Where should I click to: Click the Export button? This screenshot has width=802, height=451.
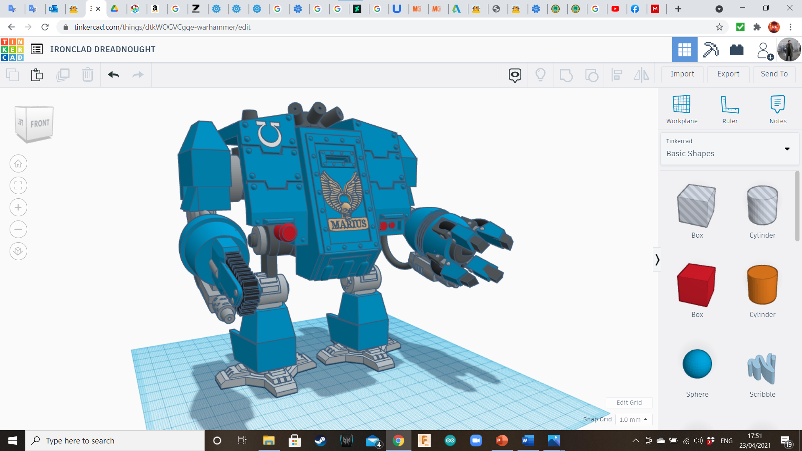pos(728,74)
